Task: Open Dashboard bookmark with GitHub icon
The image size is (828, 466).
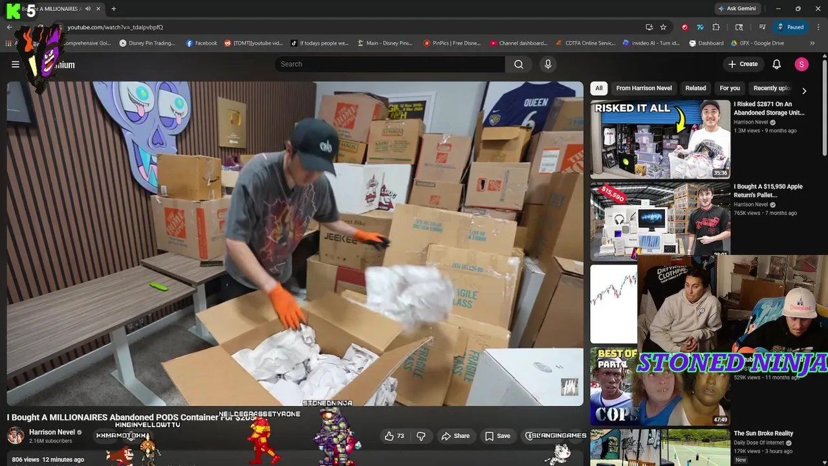Action: pos(706,43)
